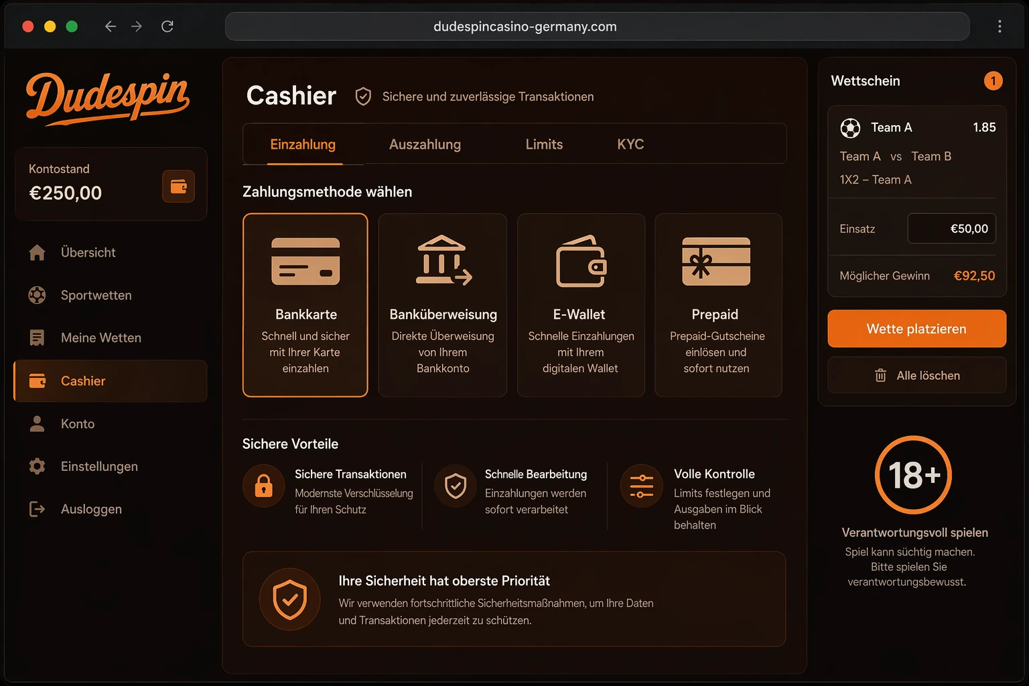
Task: Click the Cashier wallet icon in sidebar
Action: pos(38,381)
